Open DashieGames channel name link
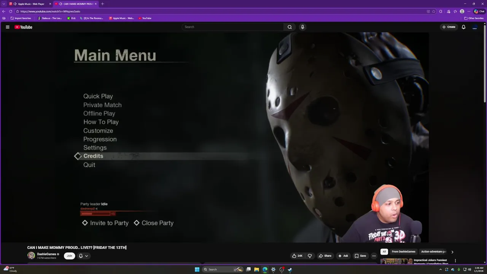This screenshot has height=274, width=487. (x=46, y=254)
